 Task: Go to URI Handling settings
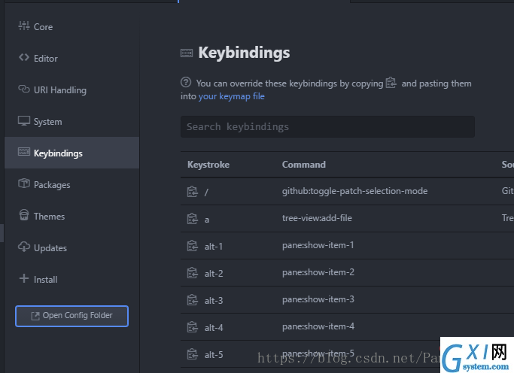tap(71, 89)
